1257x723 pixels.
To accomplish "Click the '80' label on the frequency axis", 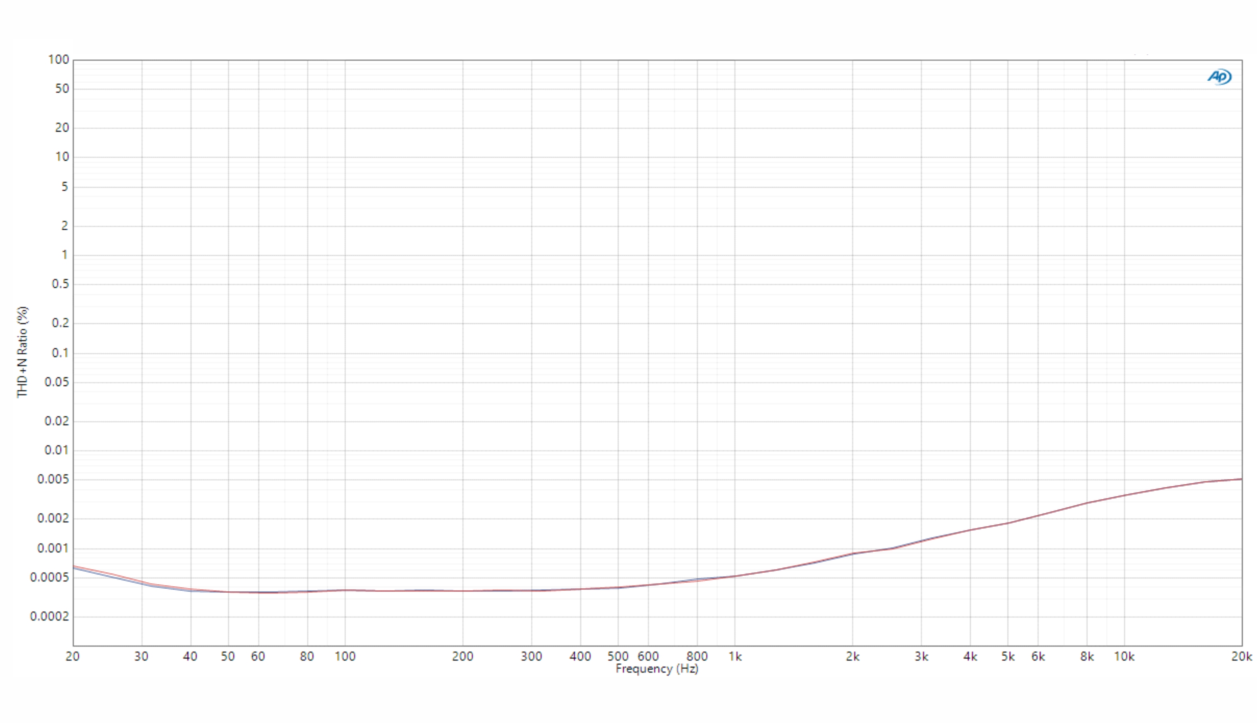I will coord(307,656).
